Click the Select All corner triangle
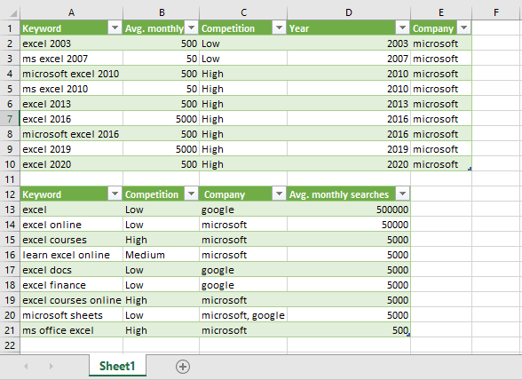Image resolution: width=522 pixels, height=380 pixels. click(x=13, y=13)
